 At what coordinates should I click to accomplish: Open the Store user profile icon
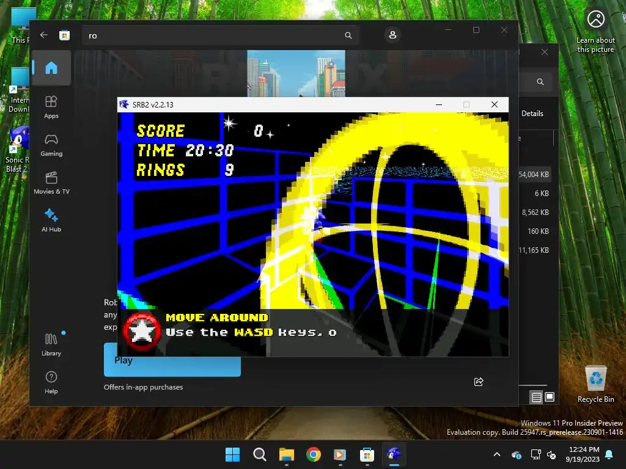[392, 35]
